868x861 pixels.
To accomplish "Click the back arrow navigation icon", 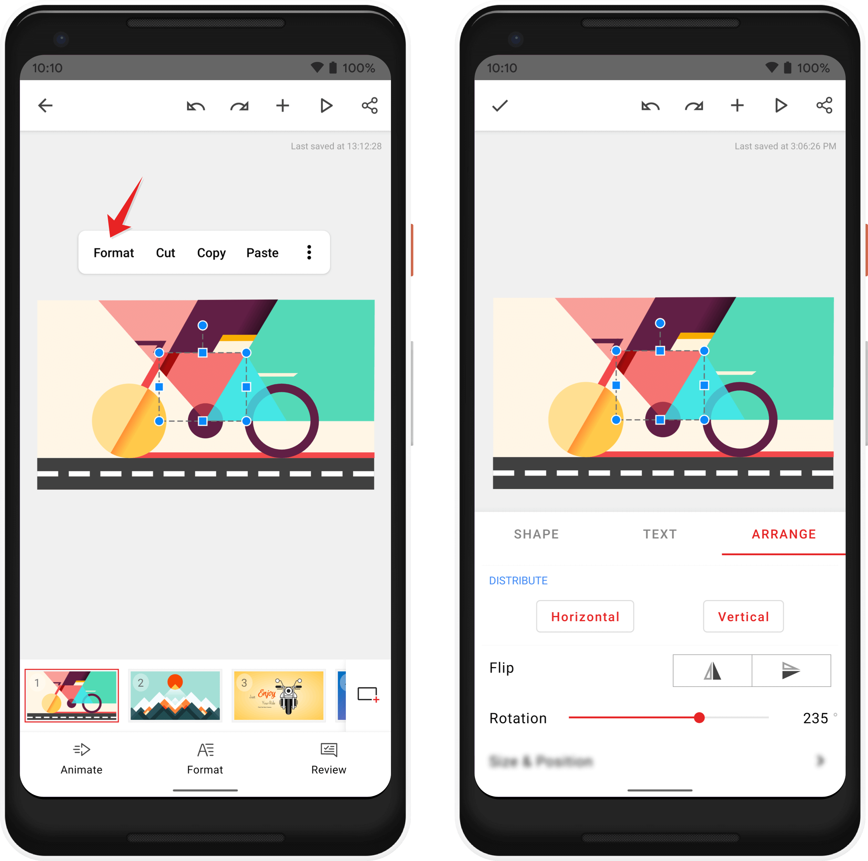I will click(45, 105).
